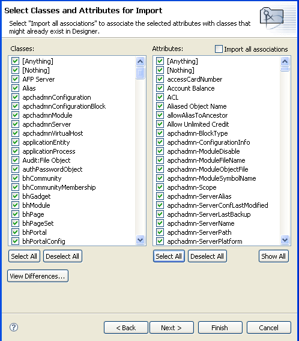Toggle the Allow Unlimited Credit checkbox
The width and height of the screenshot is (299, 341).
(x=160, y=124)
